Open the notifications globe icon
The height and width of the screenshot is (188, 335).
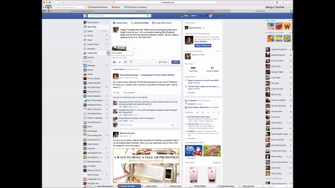click(x=211, y=16)
